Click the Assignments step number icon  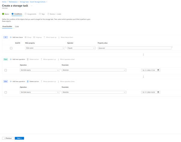point(26,14)
